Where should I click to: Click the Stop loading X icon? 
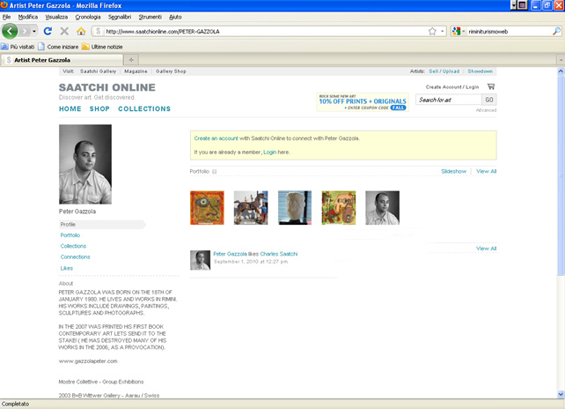pyautogui.click(x=64, y=32)
